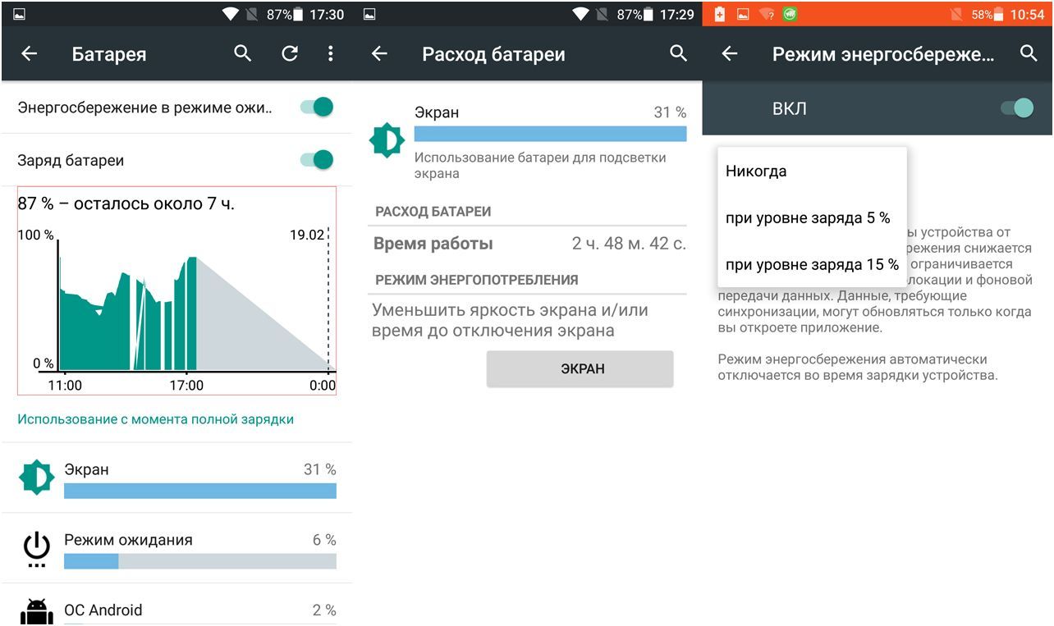1054x626 pixels.
Task: Refresh battery statistics
Action: 289,53
